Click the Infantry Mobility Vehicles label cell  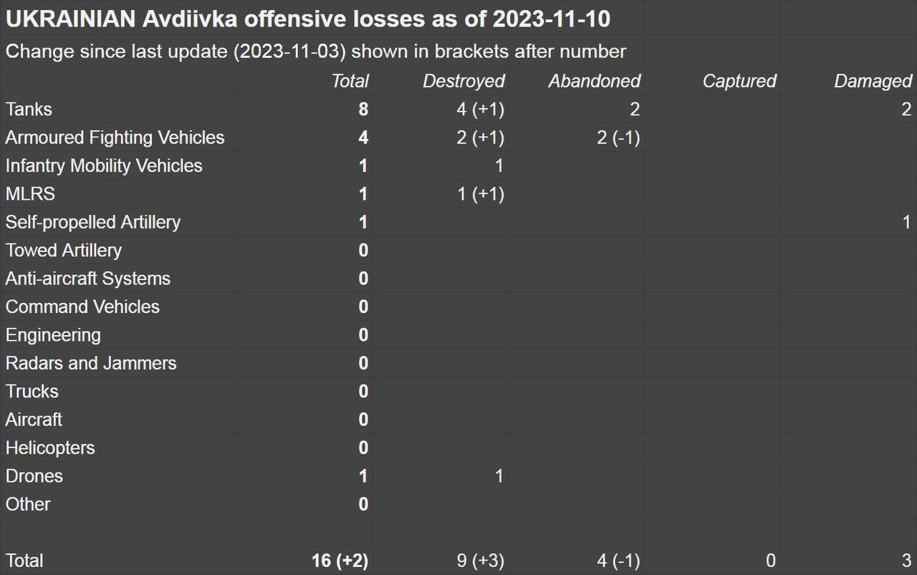point(104,165)
